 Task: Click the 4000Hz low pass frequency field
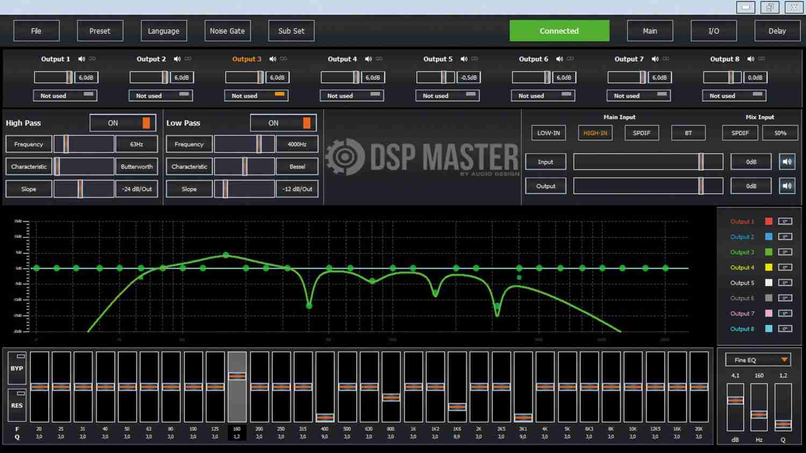pyautogui.click(x=297, y=144)
